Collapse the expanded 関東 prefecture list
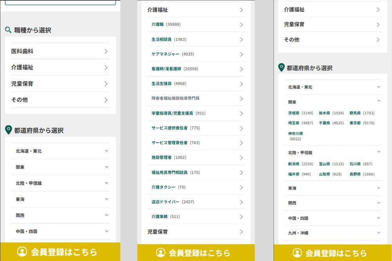The height and width of the screenshot is (261, 392). coord(379,101)
